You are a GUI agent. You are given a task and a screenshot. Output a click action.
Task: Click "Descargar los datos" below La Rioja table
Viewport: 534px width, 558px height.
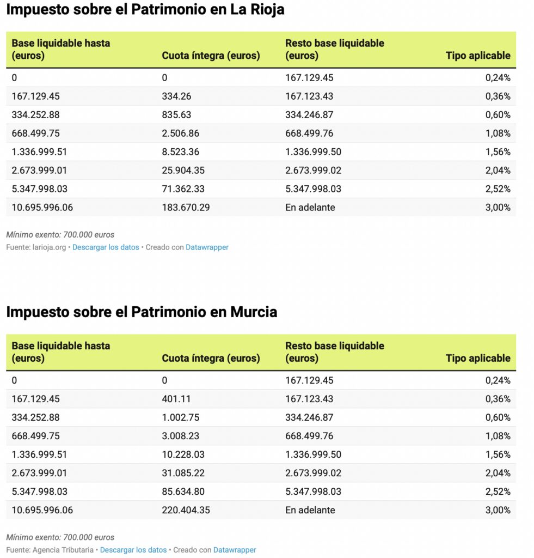pyautogui.click(x=106, y=247)
